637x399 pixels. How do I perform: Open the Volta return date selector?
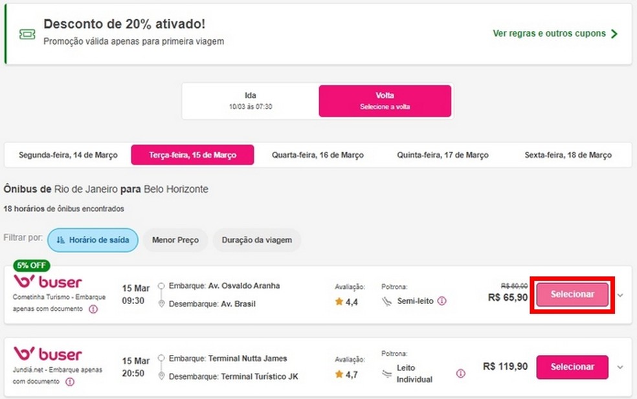point(385,101)
